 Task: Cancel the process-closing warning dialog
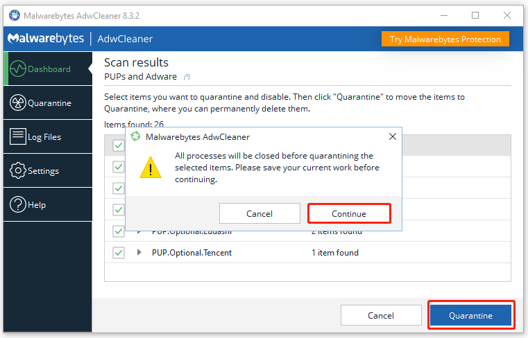click(x=259, y=213)
